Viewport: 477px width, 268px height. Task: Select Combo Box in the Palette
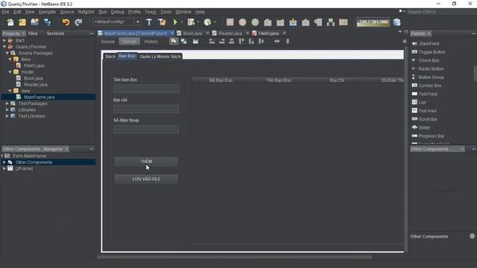point(429,86)
